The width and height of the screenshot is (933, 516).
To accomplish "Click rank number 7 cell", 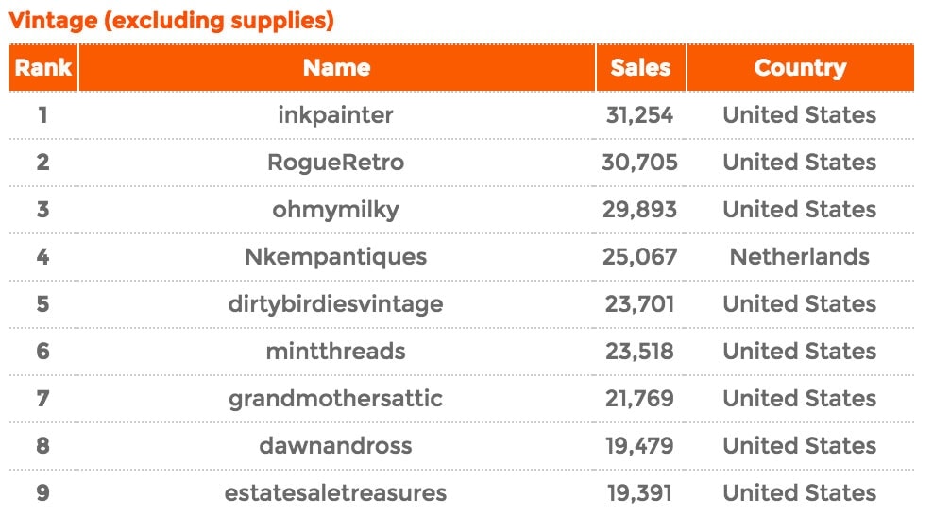I will point(42,399).
